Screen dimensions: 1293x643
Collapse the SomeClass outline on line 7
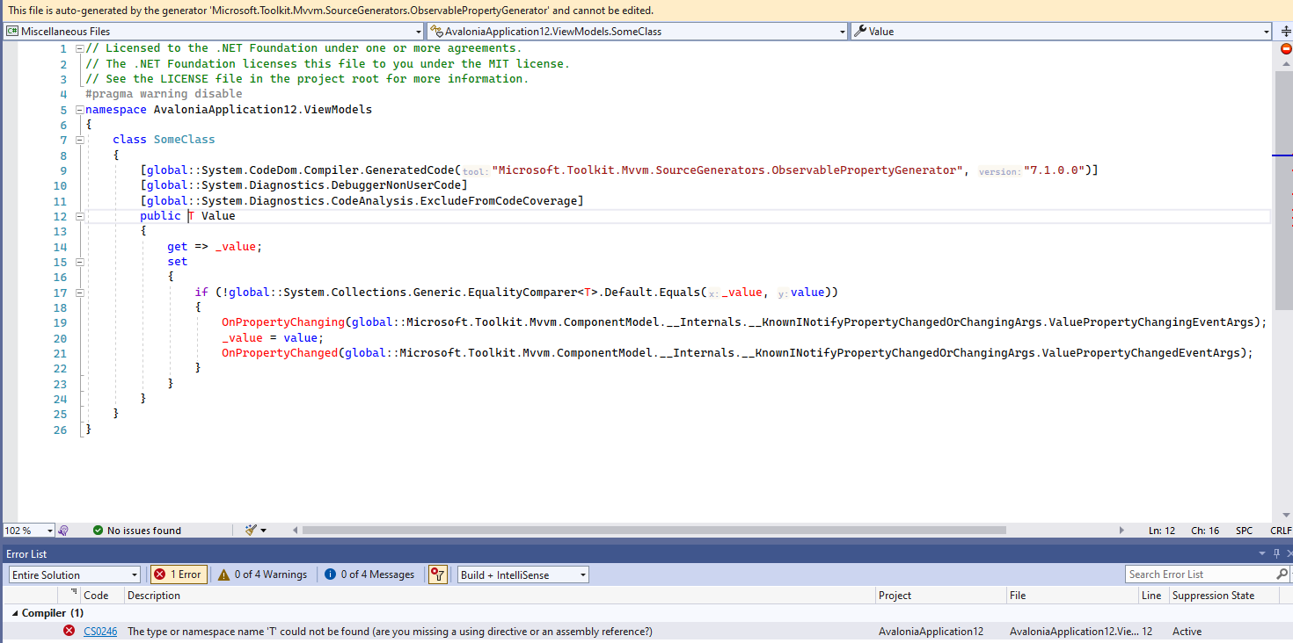79,140
